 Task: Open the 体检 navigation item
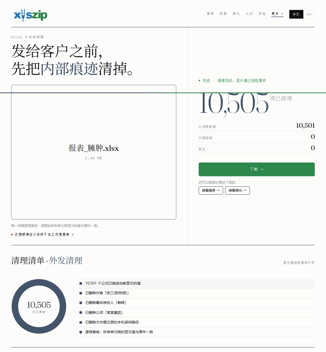[262, 14]
